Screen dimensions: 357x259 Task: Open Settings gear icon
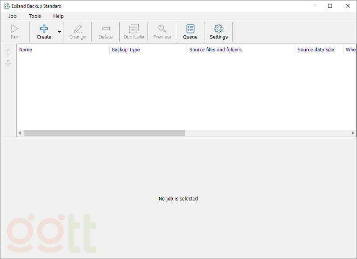click(x=219, y=29)
